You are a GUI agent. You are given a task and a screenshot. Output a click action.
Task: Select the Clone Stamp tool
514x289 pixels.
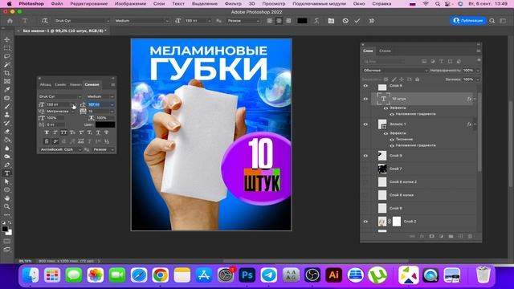(7, 115)
